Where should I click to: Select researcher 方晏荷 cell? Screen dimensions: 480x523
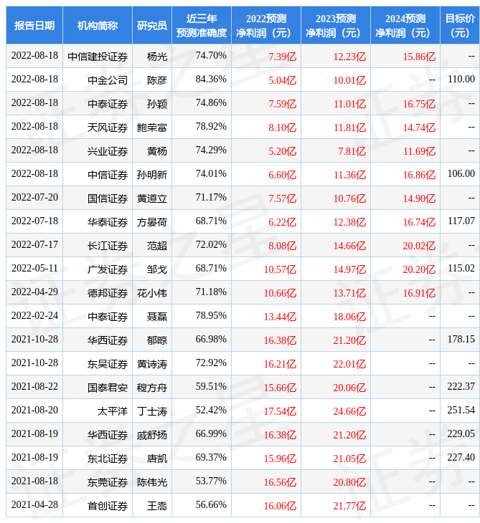pyautogui.click(x=152, y=222)
